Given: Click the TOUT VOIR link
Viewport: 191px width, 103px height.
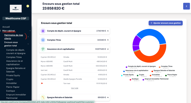Looking at the screenshot, I should [75, 88].
